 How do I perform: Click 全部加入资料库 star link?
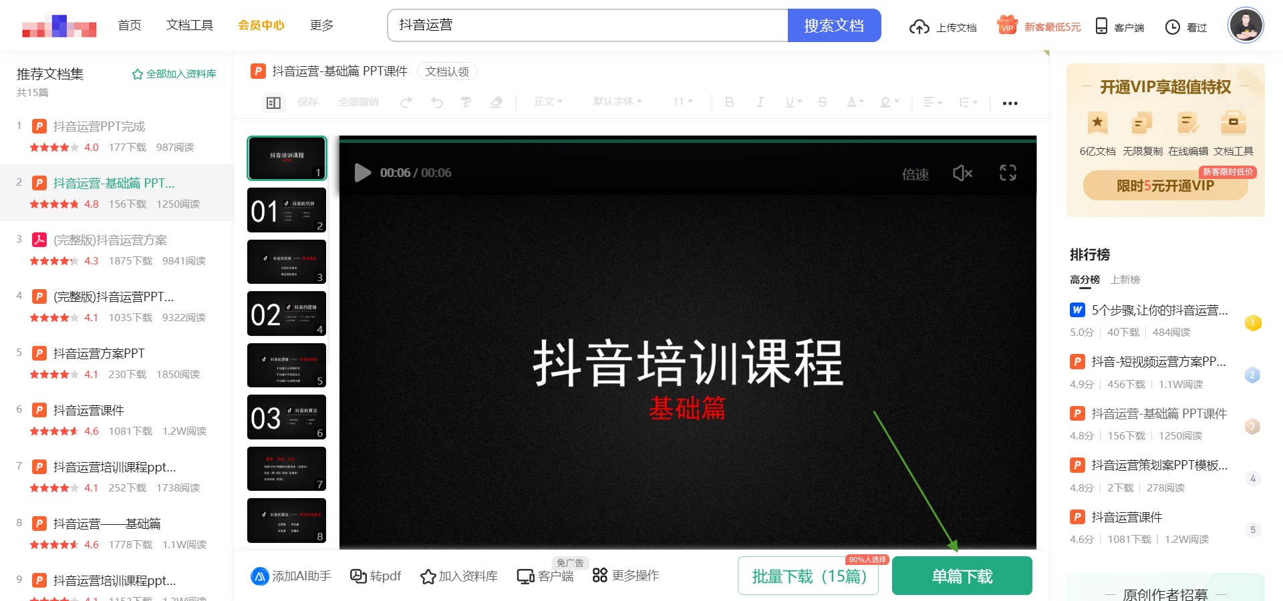(x=174, y=74)
